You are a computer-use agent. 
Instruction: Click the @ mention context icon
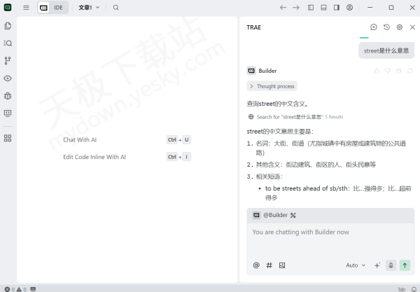256,265
